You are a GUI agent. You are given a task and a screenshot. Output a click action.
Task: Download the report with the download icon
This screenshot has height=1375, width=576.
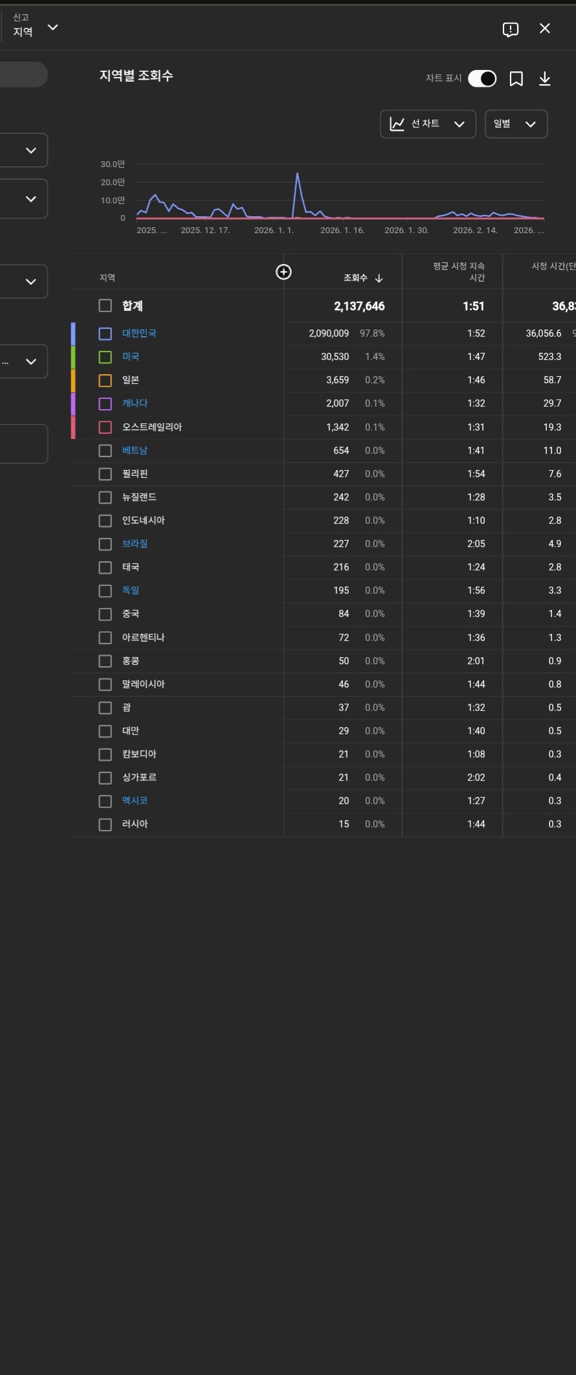(x=545, y=79)
